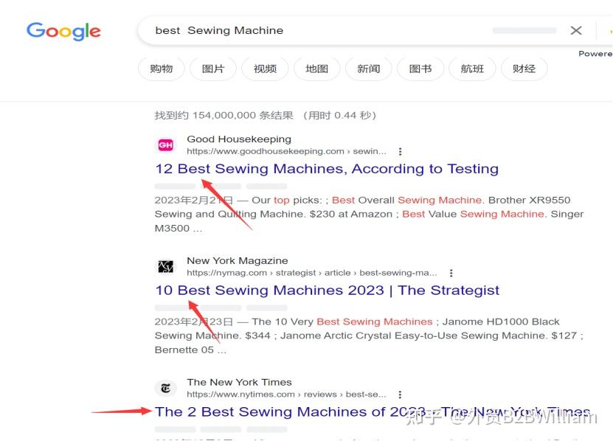Click the Good Housekeeping site favicon
Image resolution: width=613 pixels, height=441 pixels.
coord(165,145)
